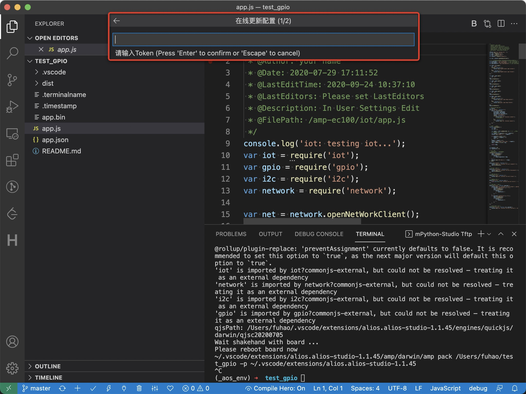Image resolution: width=526 pixels, height=394 pixels.
Task: Click errors and warnings count in status bar
Action: point(196,388)
